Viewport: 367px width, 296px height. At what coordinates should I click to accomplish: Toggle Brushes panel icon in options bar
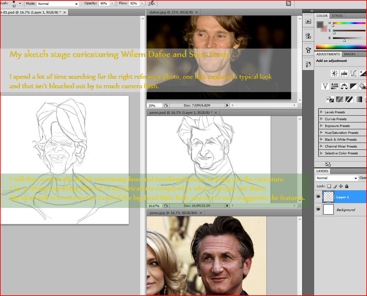point(289,4)
